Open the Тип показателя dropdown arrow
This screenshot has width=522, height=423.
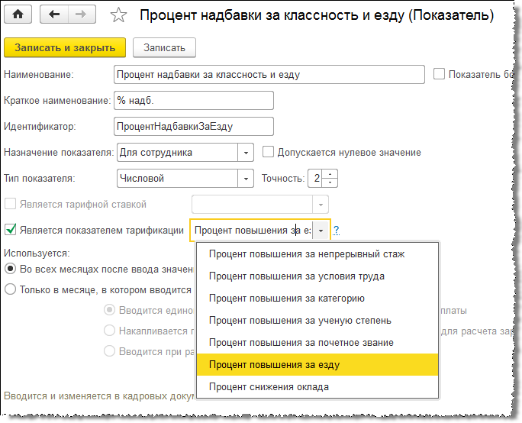tap(246, 179)
